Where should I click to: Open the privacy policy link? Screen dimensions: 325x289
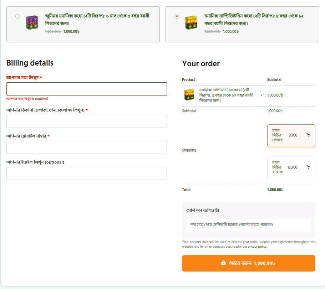tap(257, 247)
